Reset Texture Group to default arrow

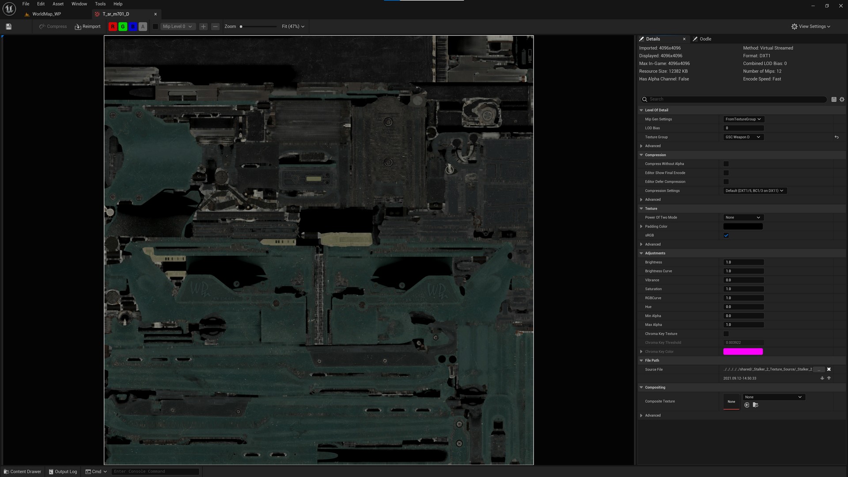pyautogui.click(x=837, y=137)
